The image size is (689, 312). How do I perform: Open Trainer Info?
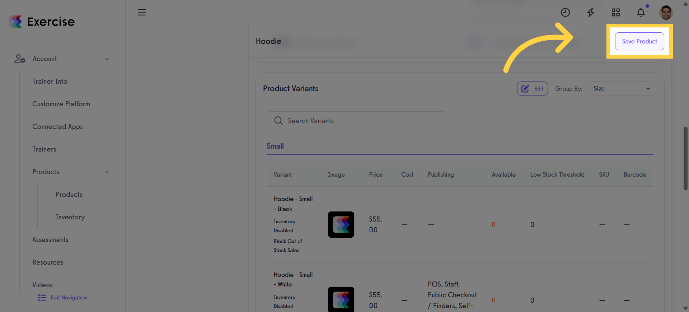[50, 82]
